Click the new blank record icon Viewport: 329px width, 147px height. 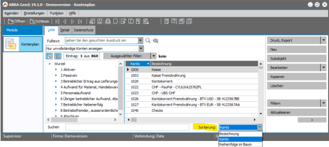[x=115, y=21]
